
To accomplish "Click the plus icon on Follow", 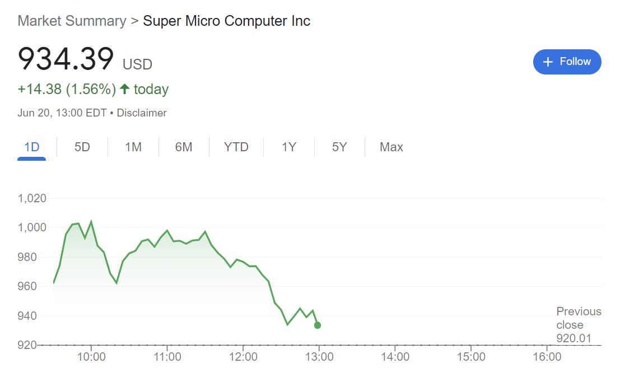I will coord(548,62).
